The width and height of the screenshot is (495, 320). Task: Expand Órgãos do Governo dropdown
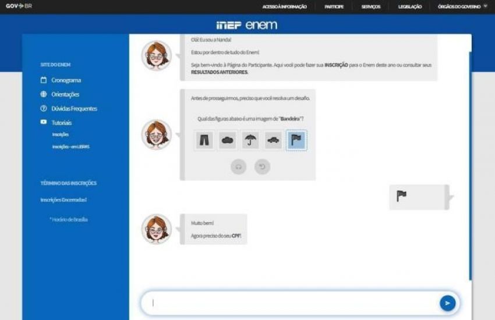(x=462, y=6)
